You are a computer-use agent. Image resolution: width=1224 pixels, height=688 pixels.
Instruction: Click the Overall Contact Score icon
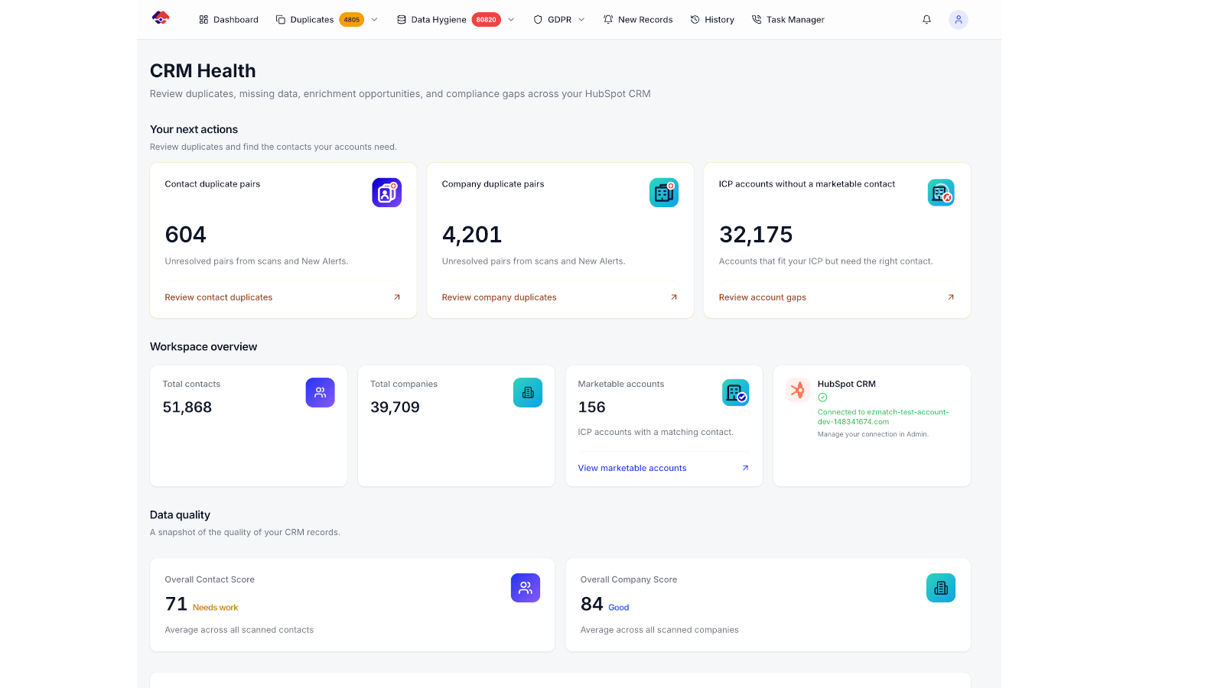point(526,588)
